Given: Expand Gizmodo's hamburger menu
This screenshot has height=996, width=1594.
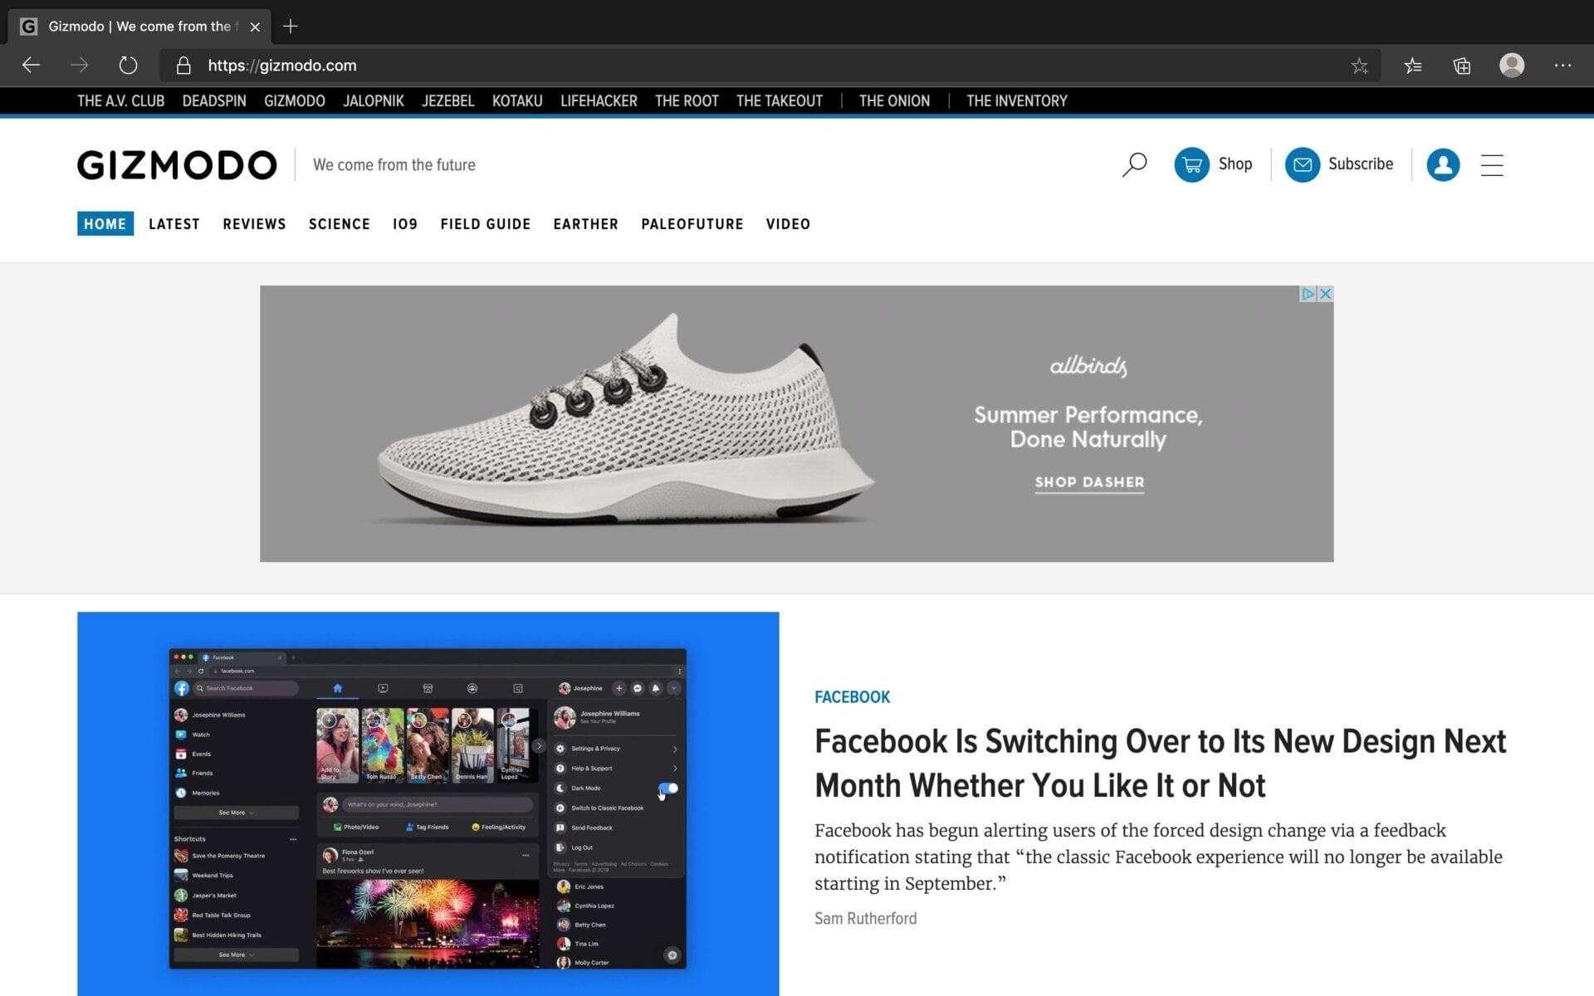Looking at the screenshot, I should click(1492, 165).
